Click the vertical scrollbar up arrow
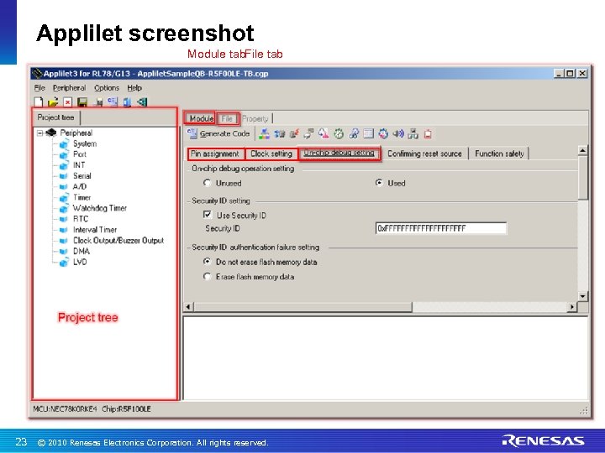Viewport: 605px width, 453px height. coord(582,150)
